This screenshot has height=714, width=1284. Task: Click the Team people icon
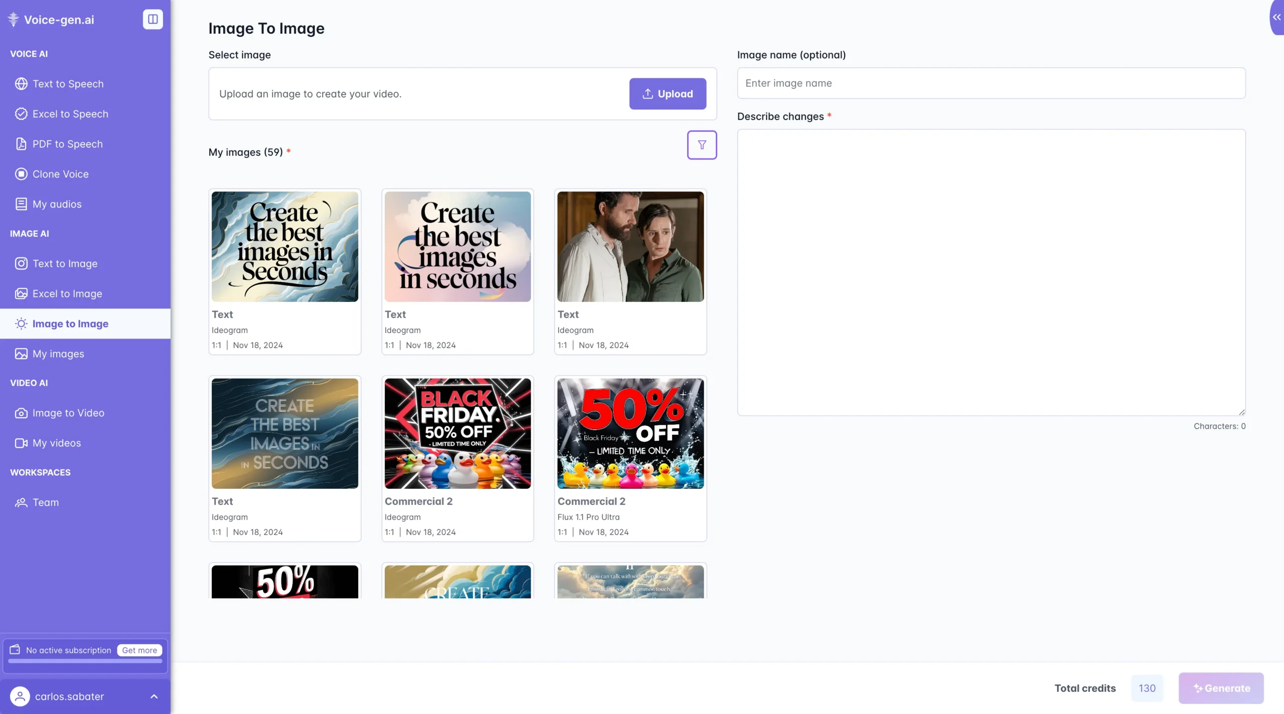click(x=21, y=502)
